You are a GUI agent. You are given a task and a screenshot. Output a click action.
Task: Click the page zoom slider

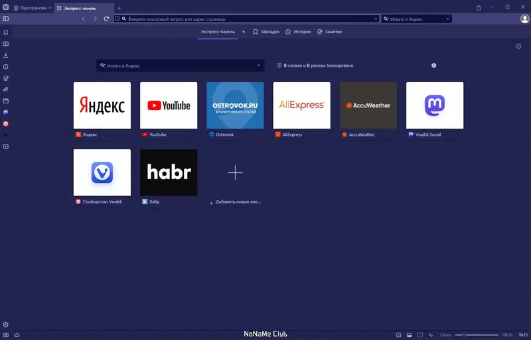[x=477, y=335]
